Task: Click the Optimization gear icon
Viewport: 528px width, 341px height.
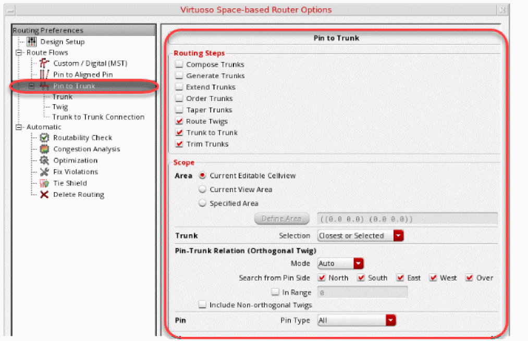Action: point(44,160)
